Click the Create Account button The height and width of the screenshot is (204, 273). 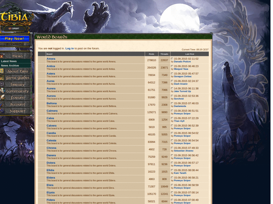point(14,44)
